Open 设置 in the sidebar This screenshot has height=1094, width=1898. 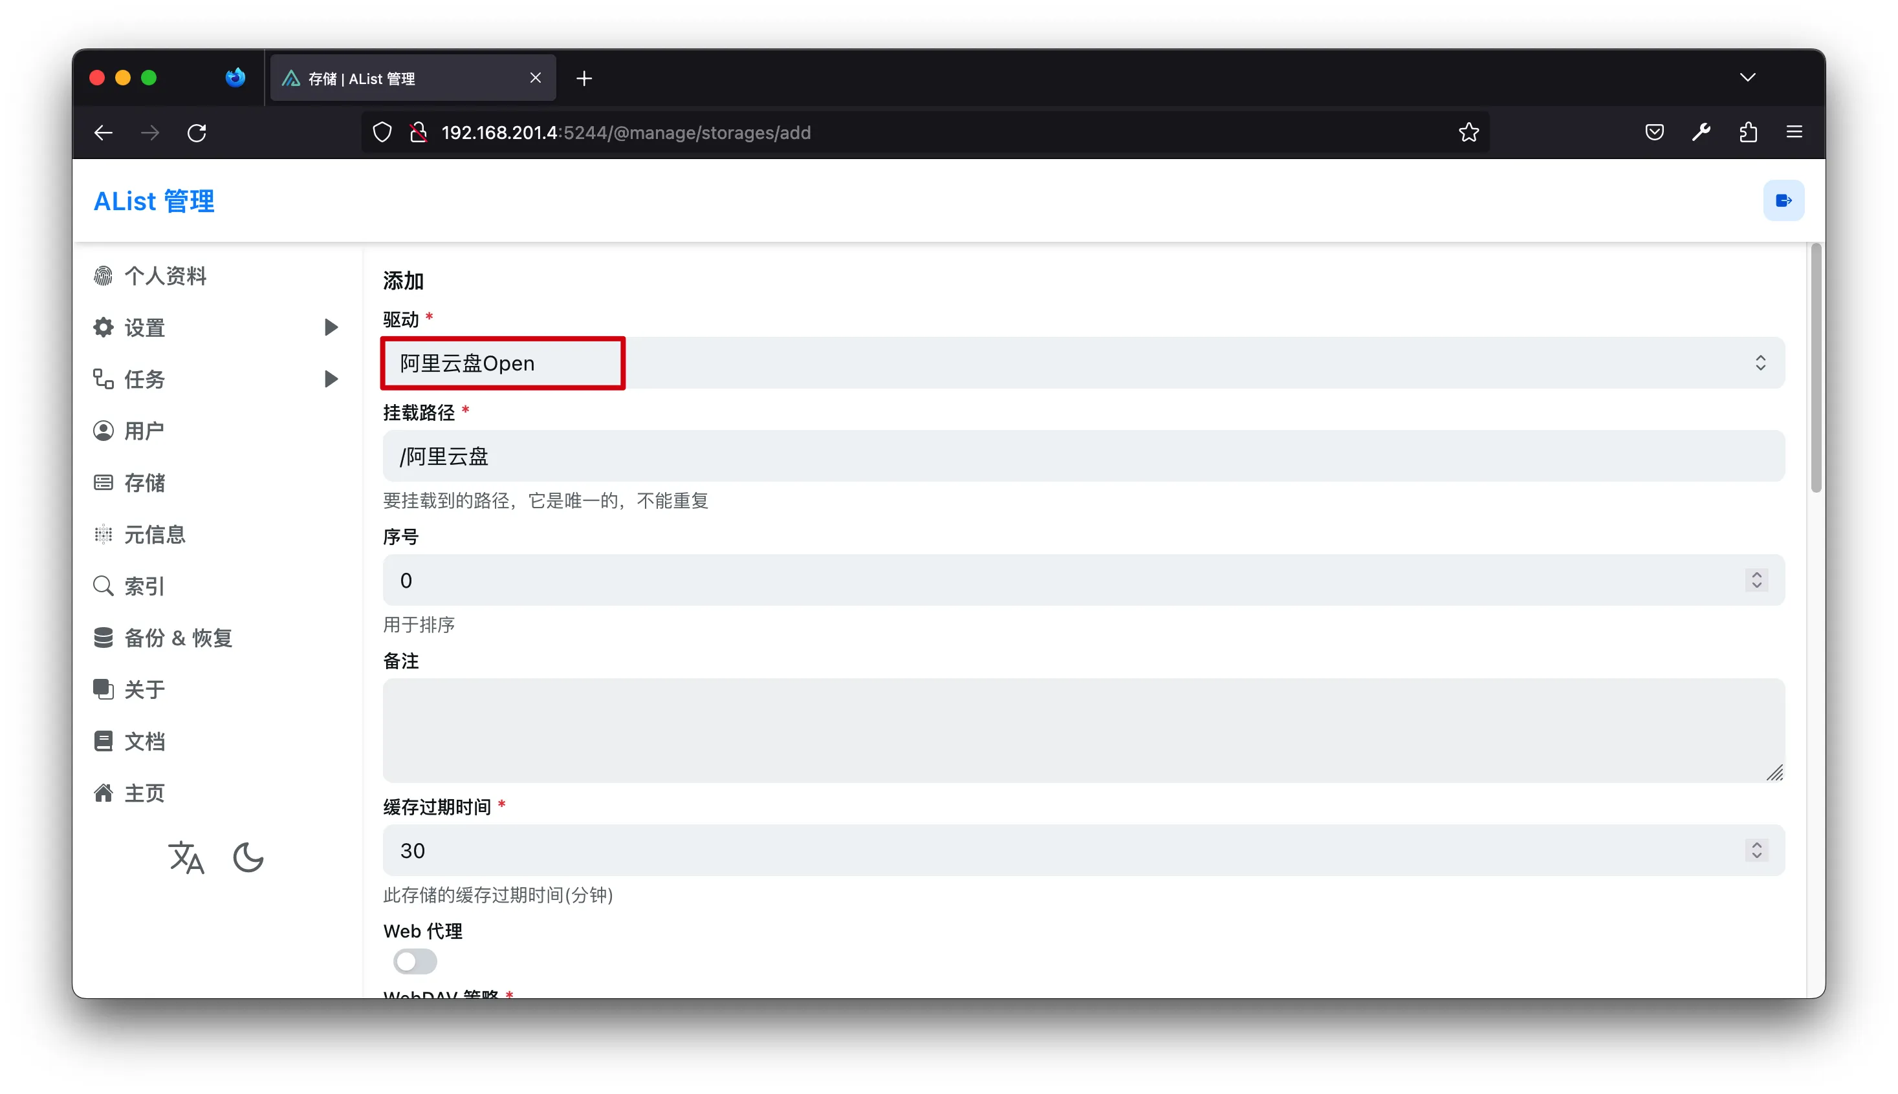pos(144,328)
